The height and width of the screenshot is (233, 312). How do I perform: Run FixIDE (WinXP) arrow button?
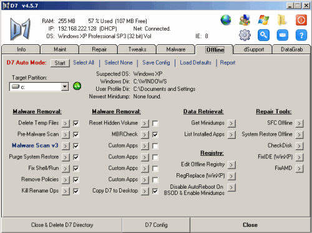point(300,157)
